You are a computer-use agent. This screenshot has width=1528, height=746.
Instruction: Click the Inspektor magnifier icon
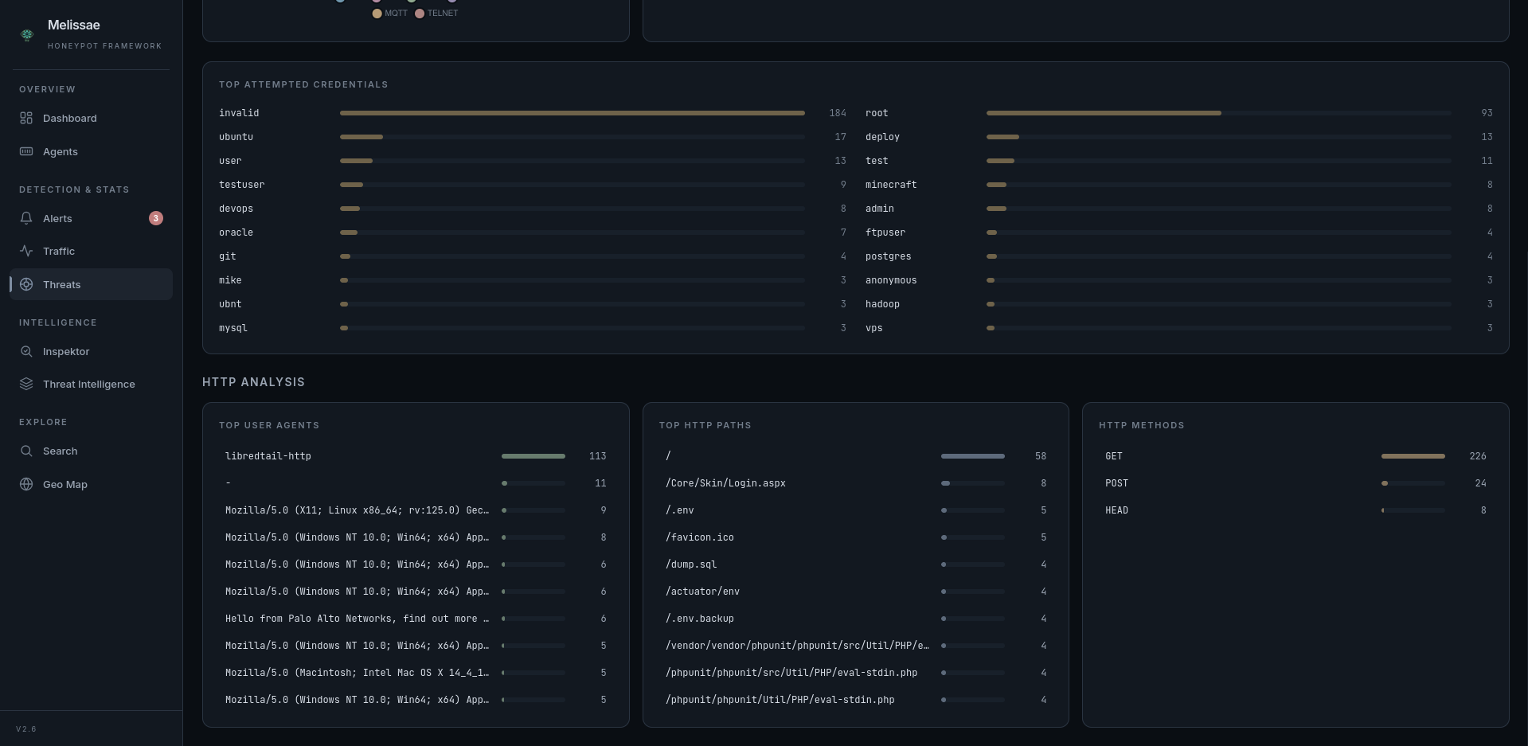(x=26, y=351)
